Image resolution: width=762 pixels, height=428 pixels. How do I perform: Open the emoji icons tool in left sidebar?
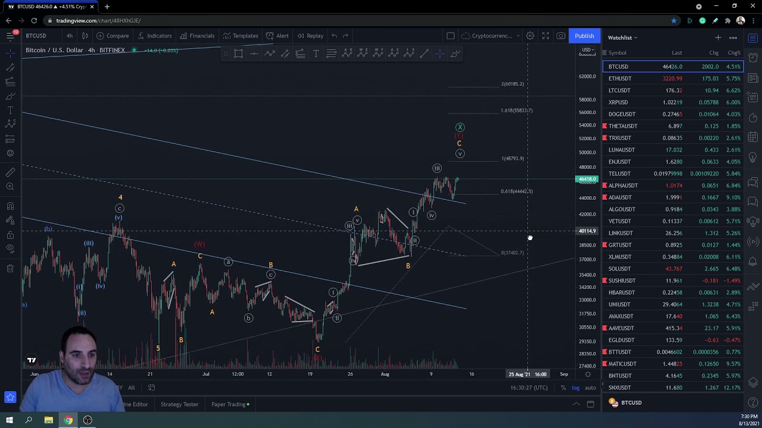point(10,153)
